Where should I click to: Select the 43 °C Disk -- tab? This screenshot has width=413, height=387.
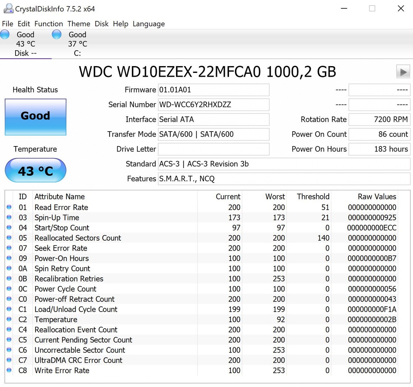tap(26, 44)
